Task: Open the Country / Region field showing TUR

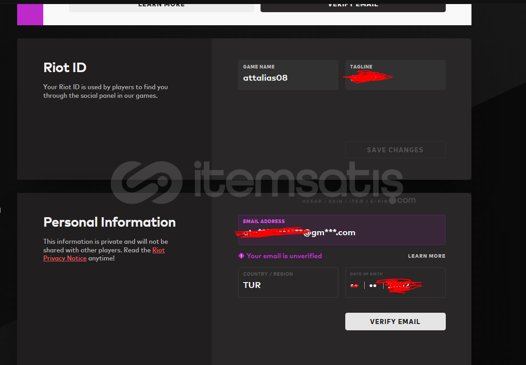Action: tap(288, 283)
